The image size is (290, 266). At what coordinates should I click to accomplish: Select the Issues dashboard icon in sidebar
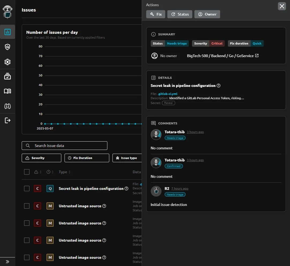point(7,32)
